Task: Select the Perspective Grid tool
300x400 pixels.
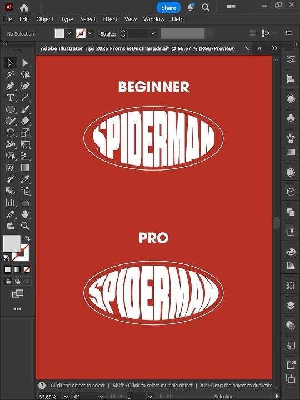Action: 25,156
